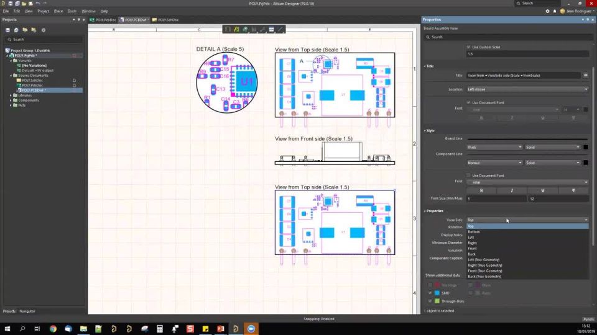Viewport: 597px width, 335px height.
Task: Click the yellow icon in the floating drawing toolbar
Action: click(236, 29)
